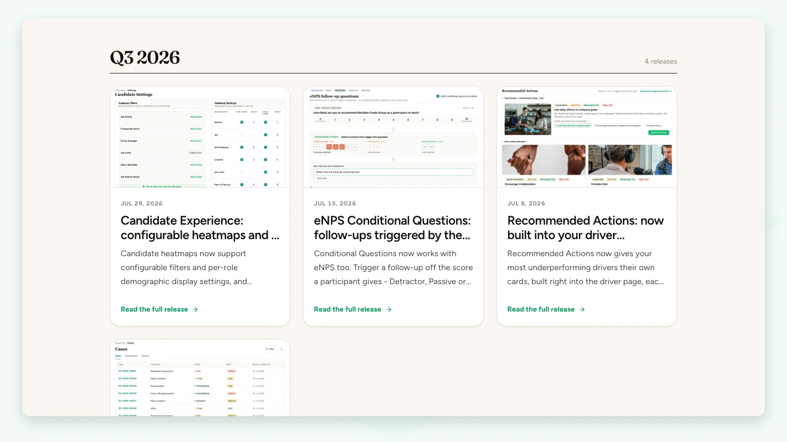Select the 'eNPS Conditional Questions' card title
Image resolution: width=787 pixels, height=442 pixels.
click(392, 228)
